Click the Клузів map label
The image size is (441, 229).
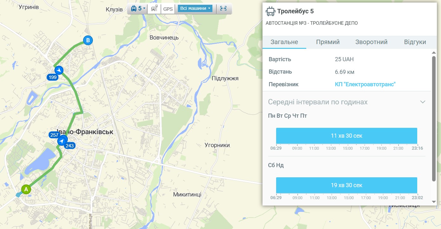114,10
